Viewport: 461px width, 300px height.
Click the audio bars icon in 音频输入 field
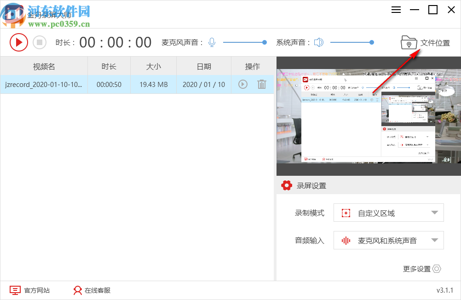(x=345, y=240)
